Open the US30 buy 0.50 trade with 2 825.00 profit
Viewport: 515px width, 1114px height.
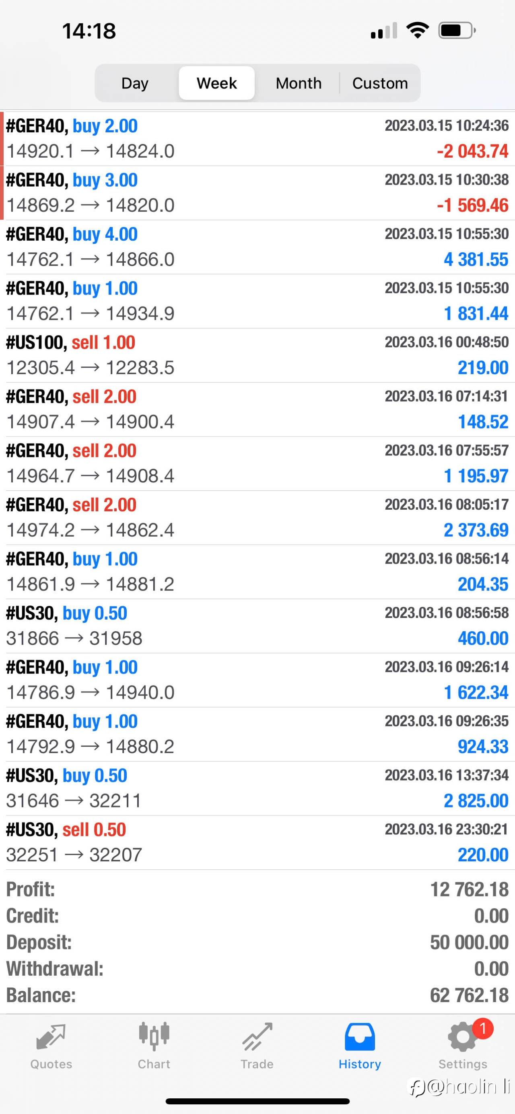pyautogui.click(x=257, y=789)
